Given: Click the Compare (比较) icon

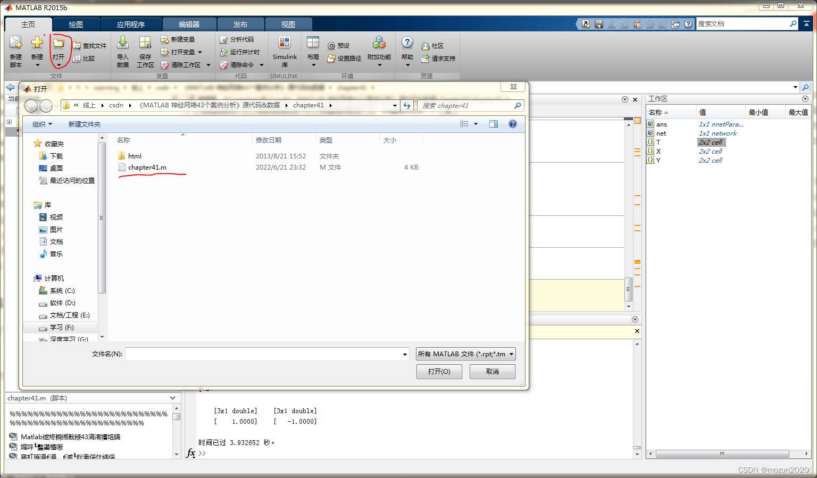Looking at the screenshot, I should tap(77, 58).
